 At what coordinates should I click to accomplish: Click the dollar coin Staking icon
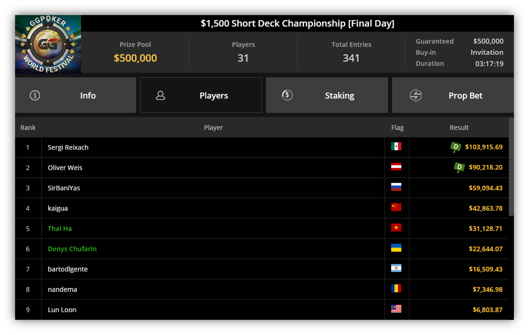[287, 95]
